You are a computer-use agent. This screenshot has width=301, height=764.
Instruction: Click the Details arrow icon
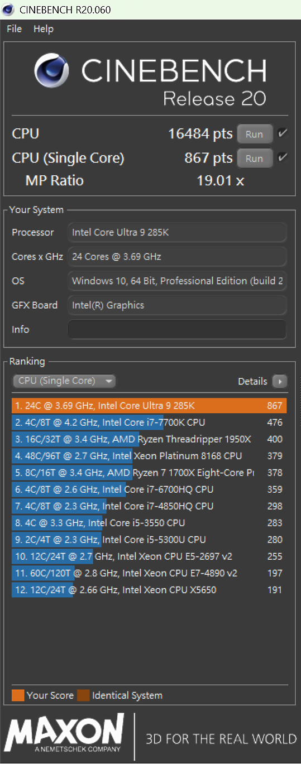coord(280,382)
